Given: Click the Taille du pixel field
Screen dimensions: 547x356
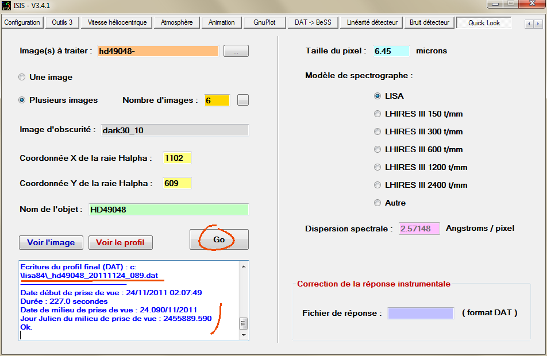Looking at the screenshot, I should [391, 51].
